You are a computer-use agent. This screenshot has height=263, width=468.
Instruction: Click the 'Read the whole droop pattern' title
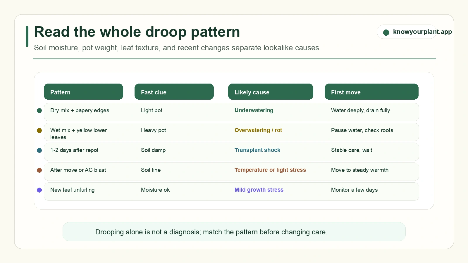(x=137, y=32)
